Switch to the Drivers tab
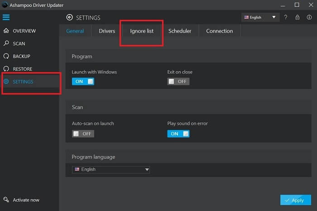 coord(107,31)
